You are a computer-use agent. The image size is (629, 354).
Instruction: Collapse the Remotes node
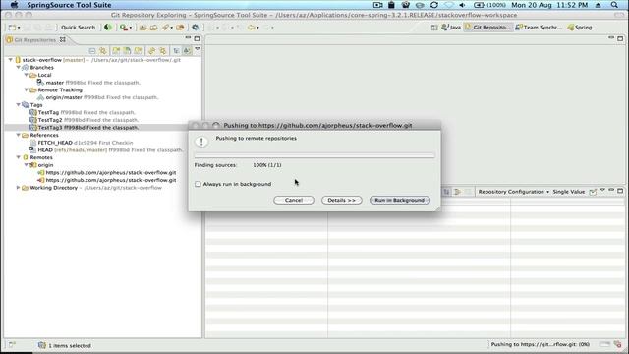point(18,157)
